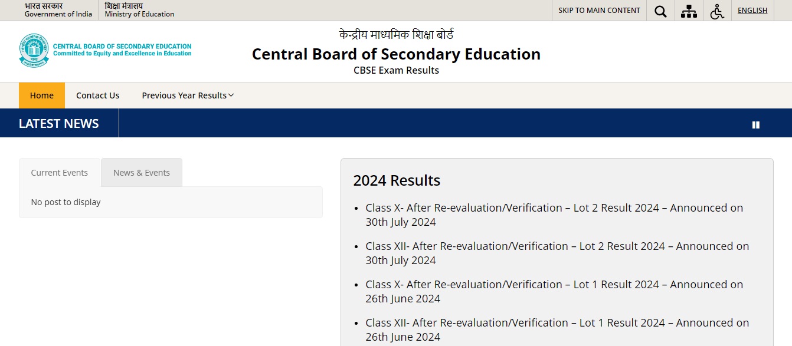The width and height of the screenshot is (792, 346).
Task: Click the 2024 Results heading
Action: (397, 180)
